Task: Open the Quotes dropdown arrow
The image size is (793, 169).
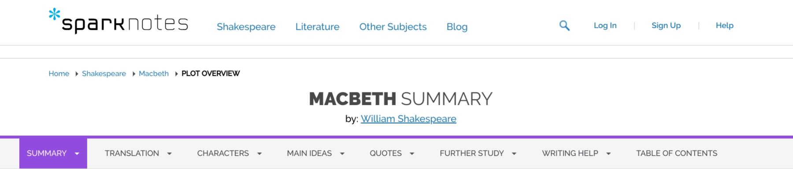Action: pyautogui.click(x=412, y=154)
